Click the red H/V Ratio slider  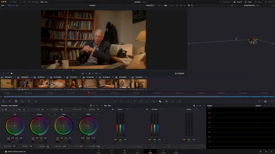(152, 124)
